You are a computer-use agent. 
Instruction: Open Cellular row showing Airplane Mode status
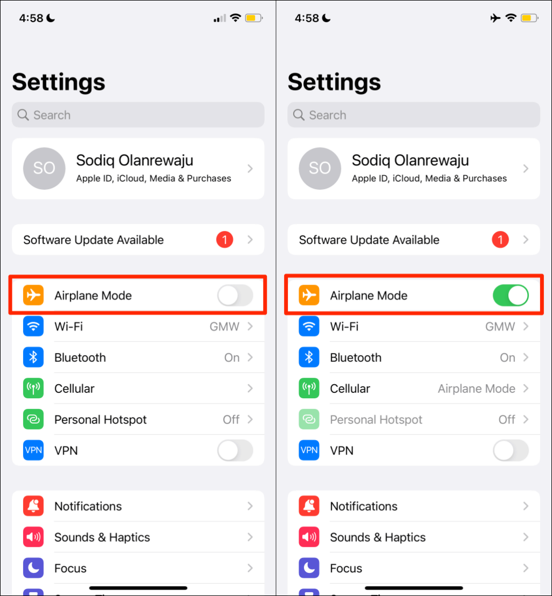pyautogui.click(x=413, y=388)
